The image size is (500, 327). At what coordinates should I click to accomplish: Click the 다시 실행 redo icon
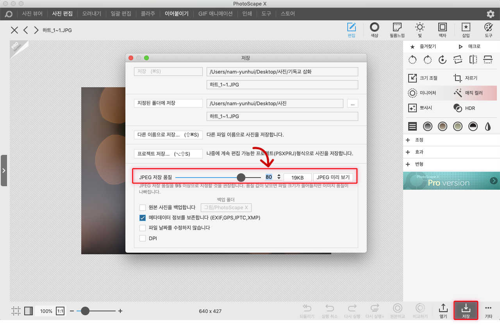pos(352,311)
